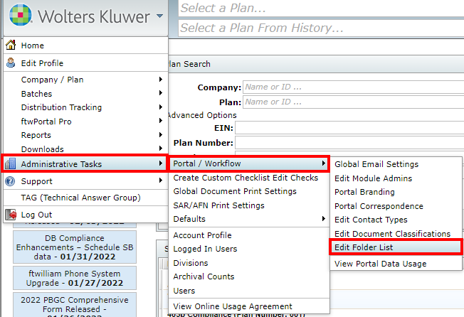Viewport: 464px width, 317px height.
Task: Select Logged In Users option
Action: pos(205,249)
